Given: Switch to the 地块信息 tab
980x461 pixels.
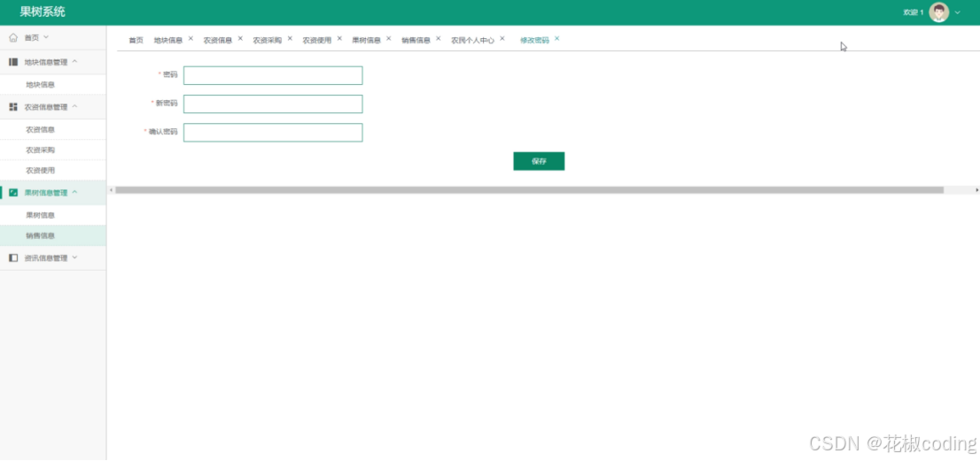Looking at the screenshot, I should point(168,40).
